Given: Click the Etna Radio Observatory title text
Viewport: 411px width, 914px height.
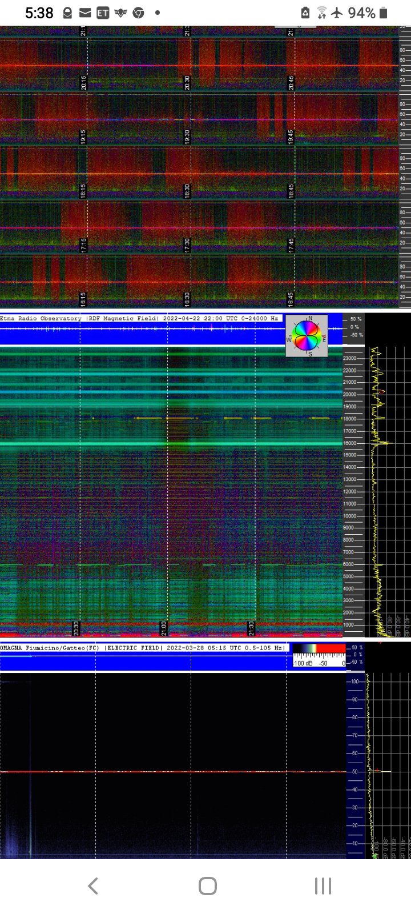Looking at the screenshot, I should (x=41, y=318).
